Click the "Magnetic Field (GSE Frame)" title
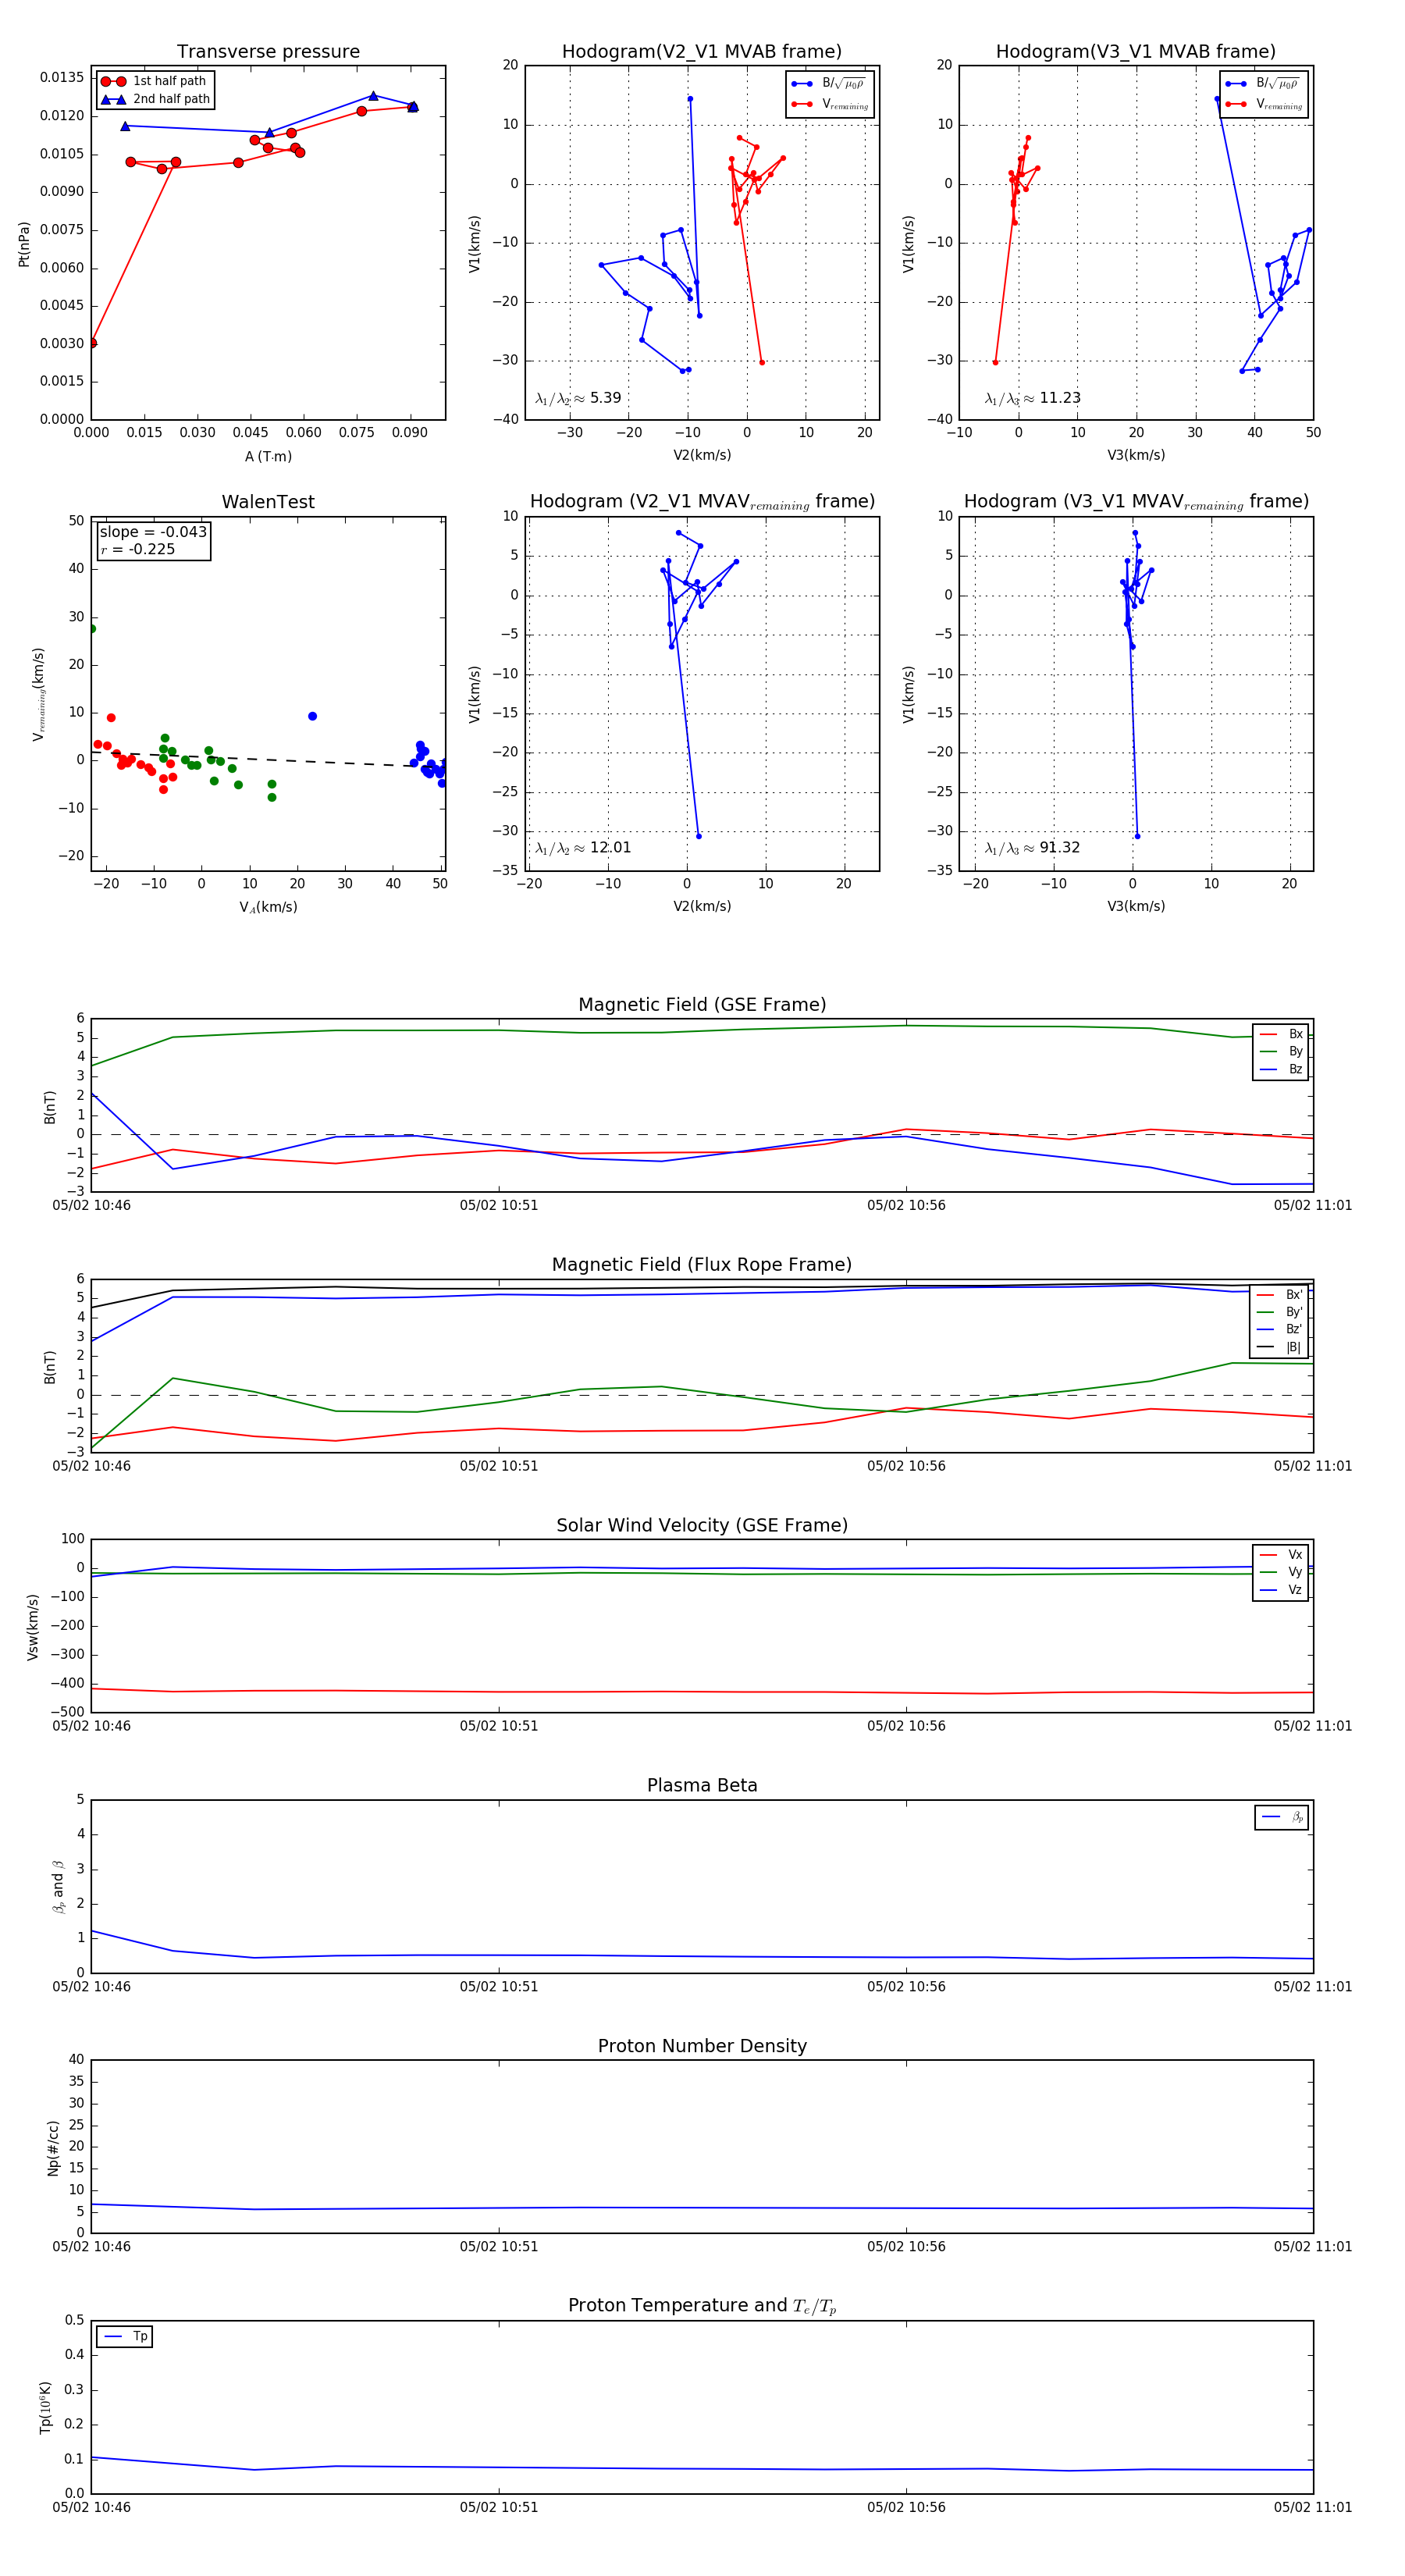This screenshot has height=2576, width=1405. 702,1005
